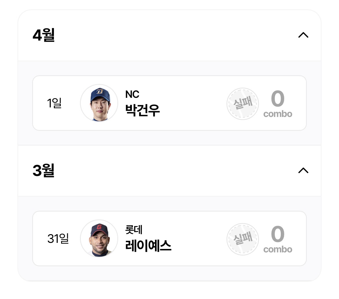The height and width of the screenshot is (299, 339).
Task: Click the 1일 date label
Action: (x=54, y=103)
